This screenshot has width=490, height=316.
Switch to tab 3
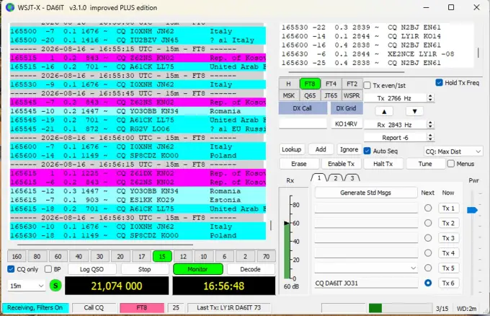(352, 178)
